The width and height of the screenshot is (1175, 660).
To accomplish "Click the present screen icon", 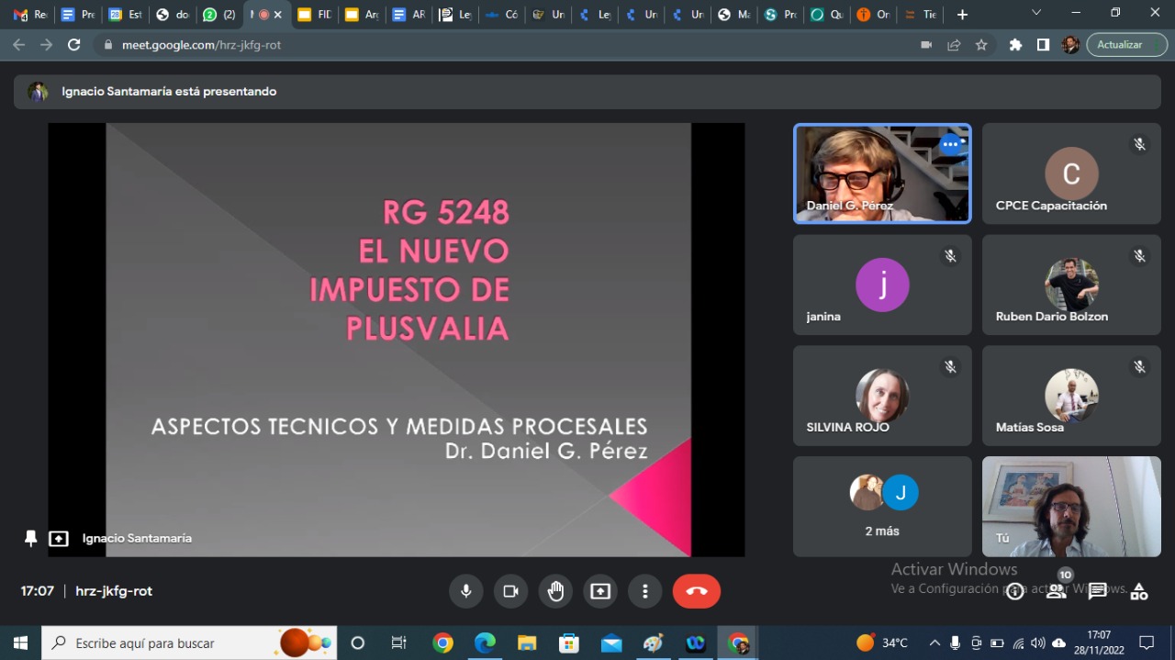I will (600, 591).
